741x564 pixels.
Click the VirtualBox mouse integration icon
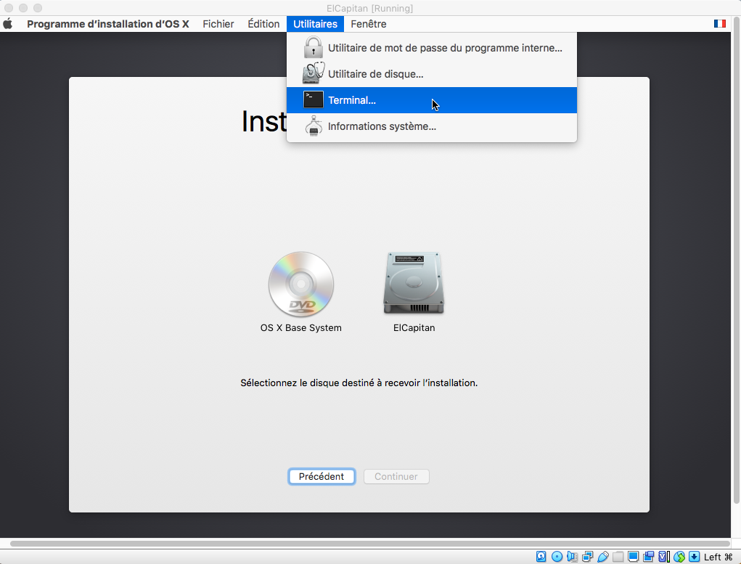[679, 557]
